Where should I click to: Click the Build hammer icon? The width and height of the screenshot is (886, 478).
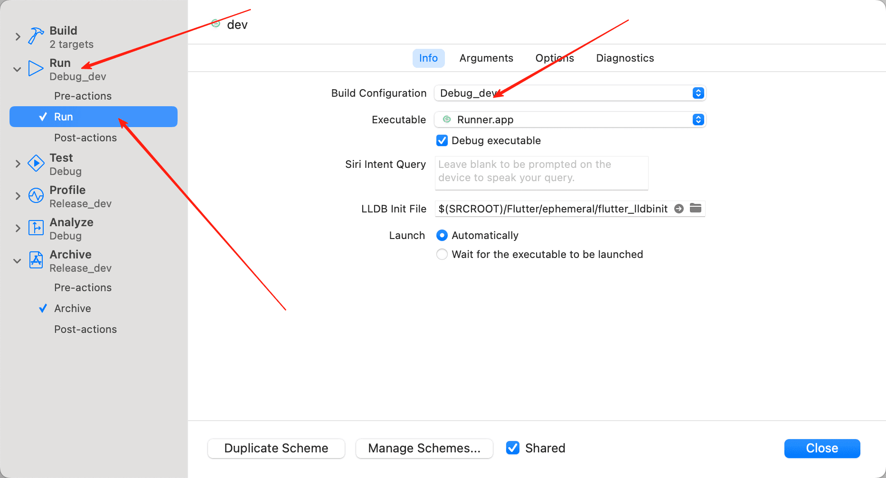pyautogui.click(x=36, y=36)
